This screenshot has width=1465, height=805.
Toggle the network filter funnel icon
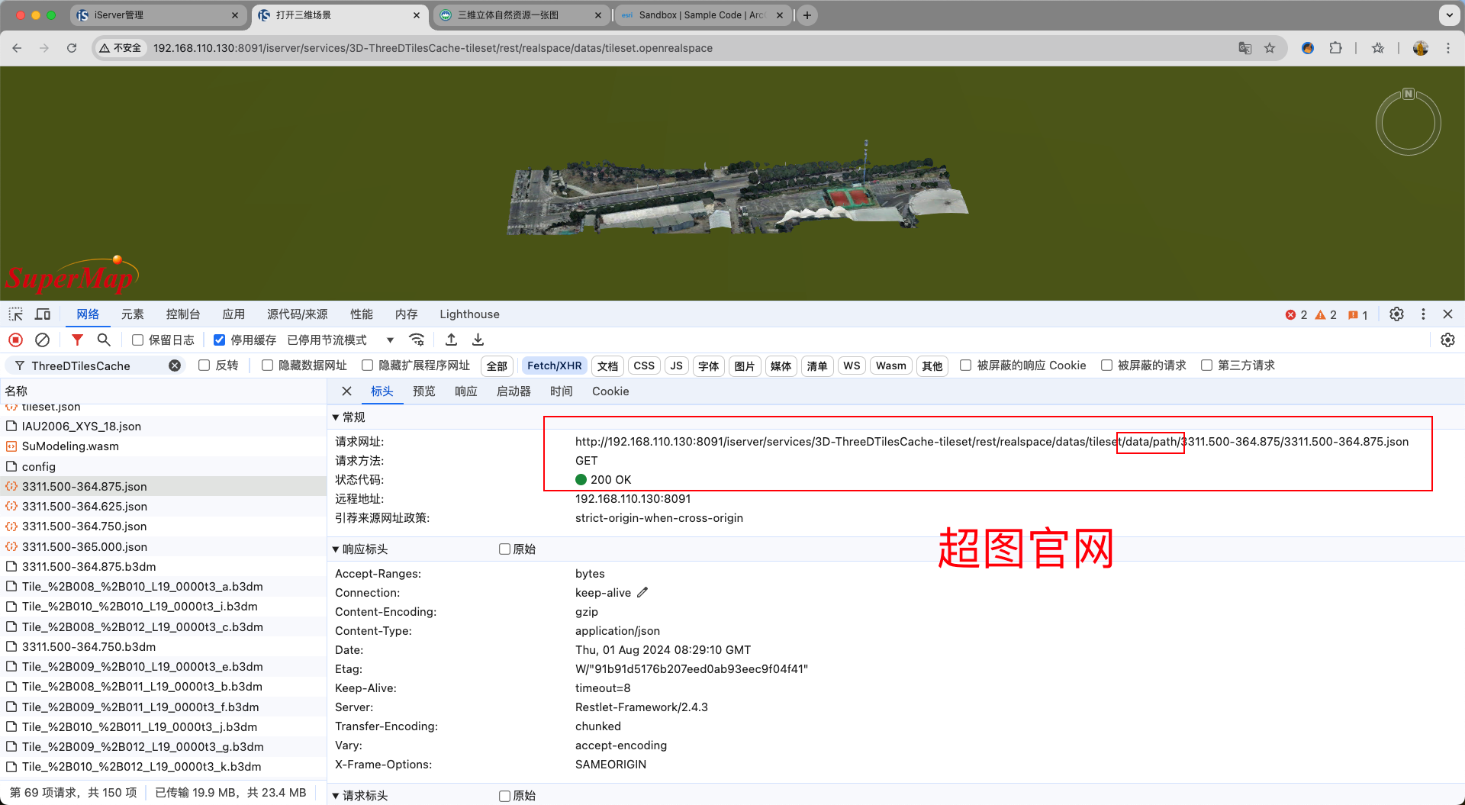point(77,340)
